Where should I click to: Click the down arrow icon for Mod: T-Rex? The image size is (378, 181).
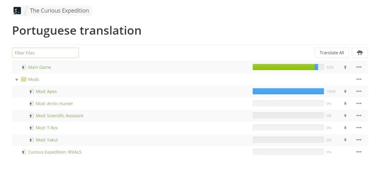(x=345, y=128)
